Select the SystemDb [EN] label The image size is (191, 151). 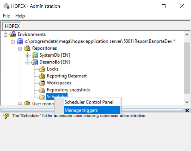54,55
